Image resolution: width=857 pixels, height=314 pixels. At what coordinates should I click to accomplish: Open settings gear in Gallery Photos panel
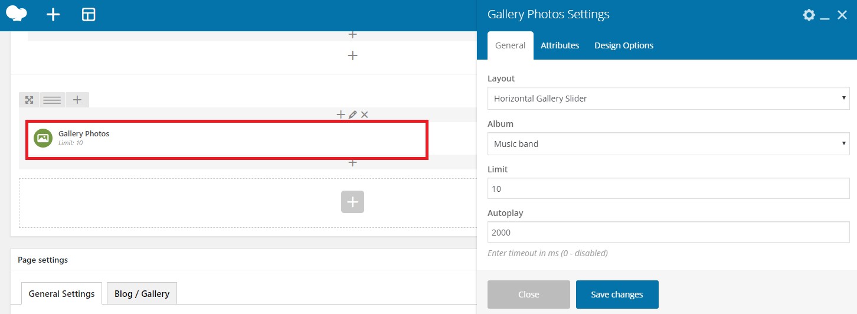(809, 15)
